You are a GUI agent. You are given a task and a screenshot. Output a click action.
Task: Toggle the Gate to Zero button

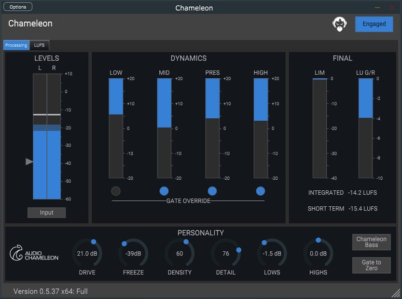point(372,265)
